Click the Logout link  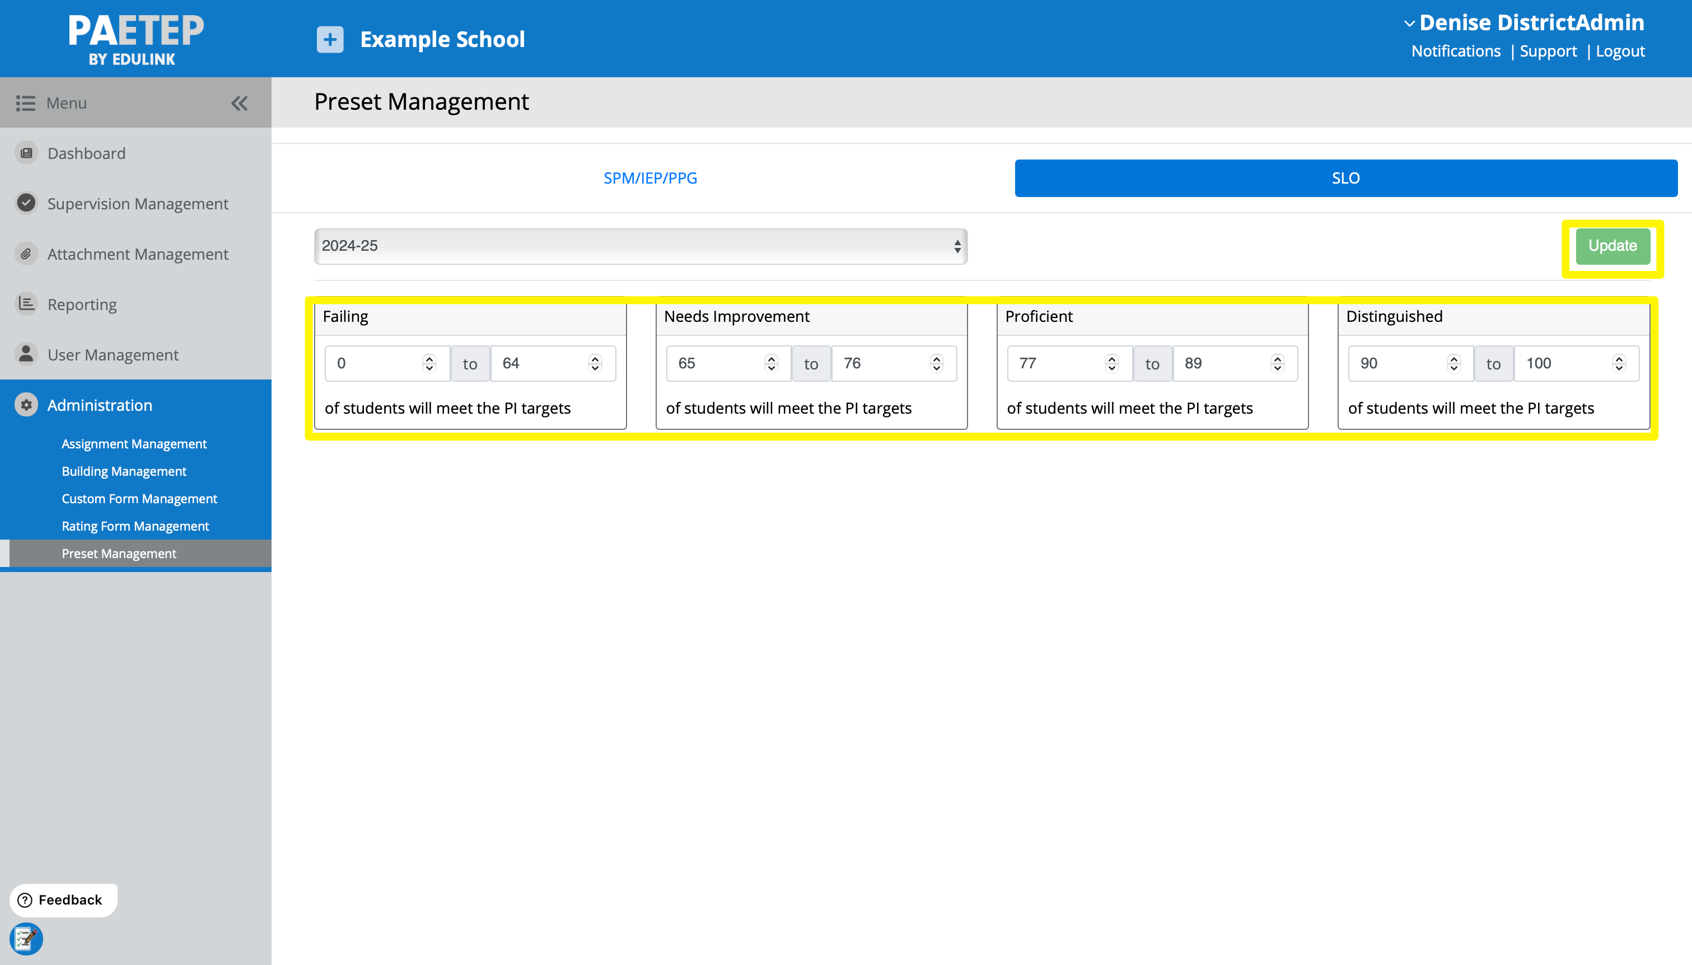click(x=1620, y=51)
